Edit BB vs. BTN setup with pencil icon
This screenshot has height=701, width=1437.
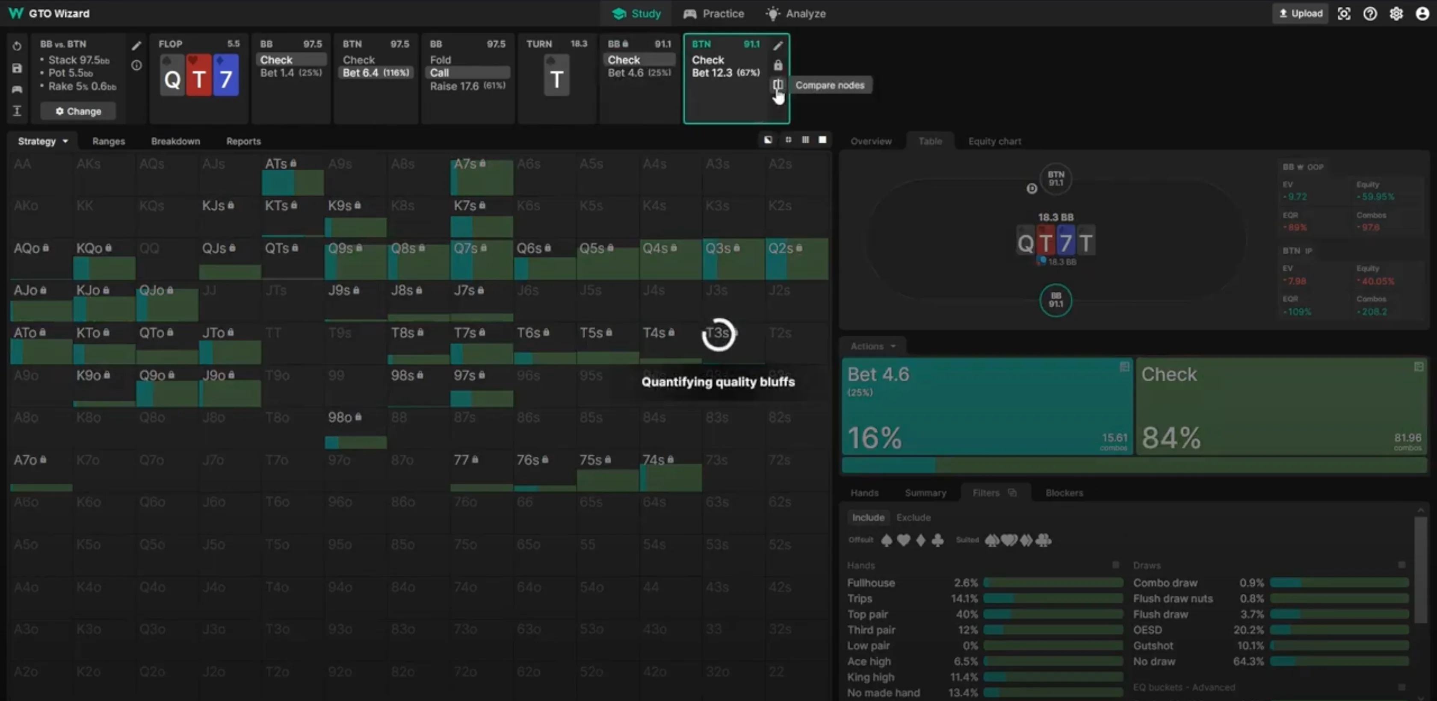point(136,46)
